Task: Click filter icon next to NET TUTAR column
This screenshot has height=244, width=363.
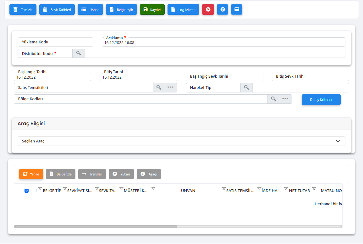Action: [x=314, y=189]
